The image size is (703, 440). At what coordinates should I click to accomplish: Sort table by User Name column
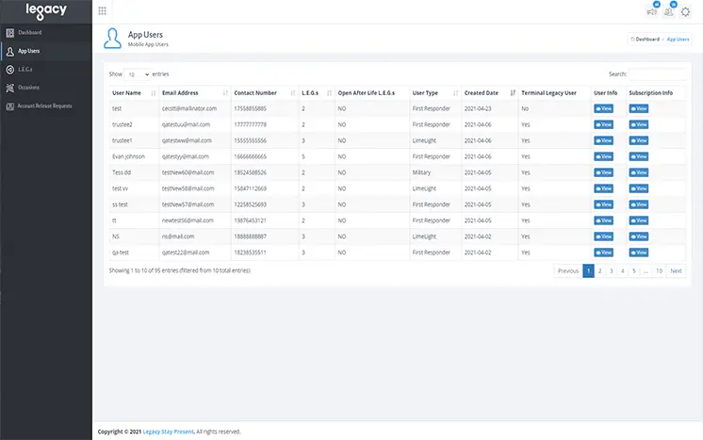point(126,93)
